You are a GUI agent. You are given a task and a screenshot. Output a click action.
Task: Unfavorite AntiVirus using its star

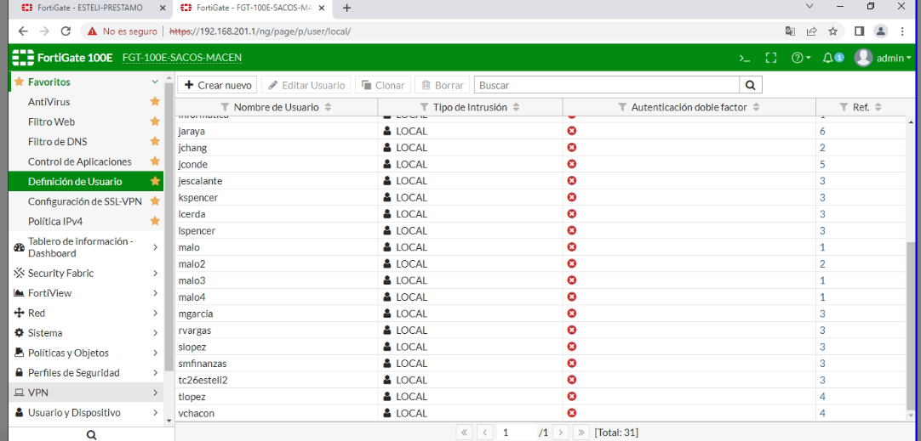(155, 102)
